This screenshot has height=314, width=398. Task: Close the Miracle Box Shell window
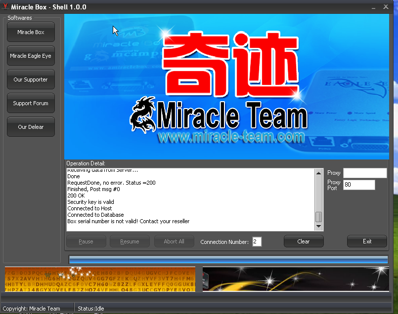click(386, 7)
